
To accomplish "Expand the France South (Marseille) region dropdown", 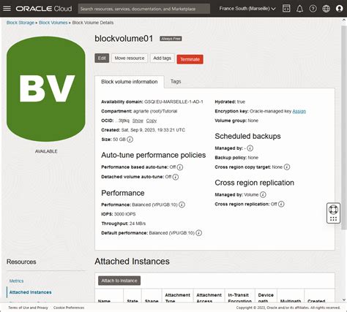I will click(247, 9).
